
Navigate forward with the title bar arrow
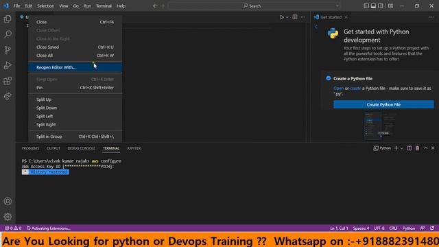click(x=163, y=6)
